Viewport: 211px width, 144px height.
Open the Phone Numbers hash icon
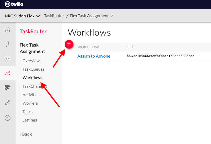click(8, 44)
